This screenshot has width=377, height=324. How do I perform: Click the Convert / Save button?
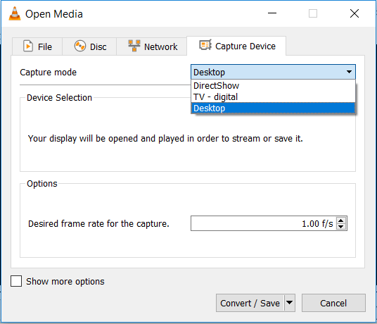(x=250, y=303)
